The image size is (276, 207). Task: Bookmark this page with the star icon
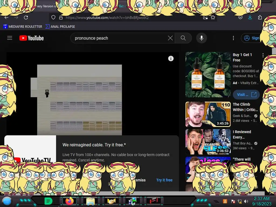213,18
